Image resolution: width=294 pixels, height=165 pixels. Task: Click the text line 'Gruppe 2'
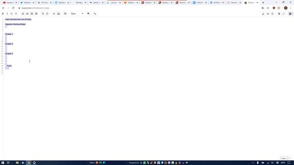[x=9, y=44]
